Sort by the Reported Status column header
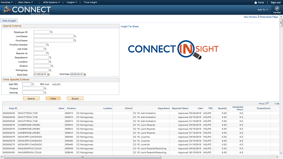 pyautogui.click(x=180, y=108)
